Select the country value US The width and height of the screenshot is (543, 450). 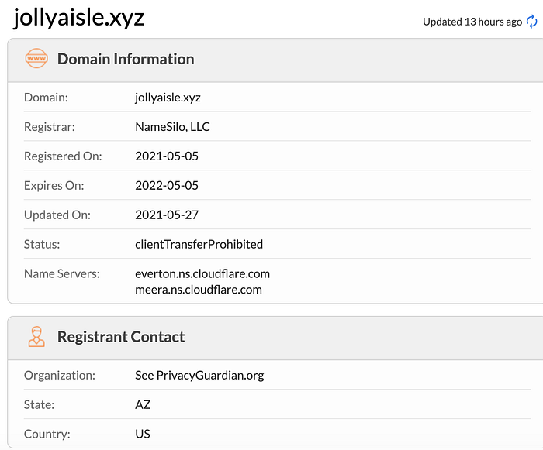(x=143, y=435)
